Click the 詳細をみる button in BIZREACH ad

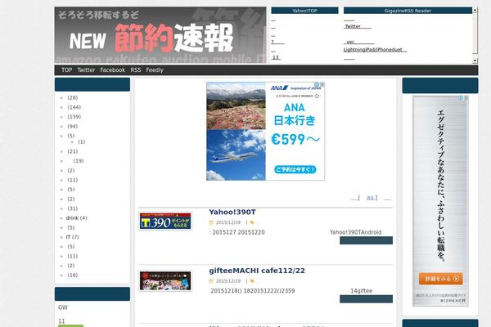[x=440, y=279]
